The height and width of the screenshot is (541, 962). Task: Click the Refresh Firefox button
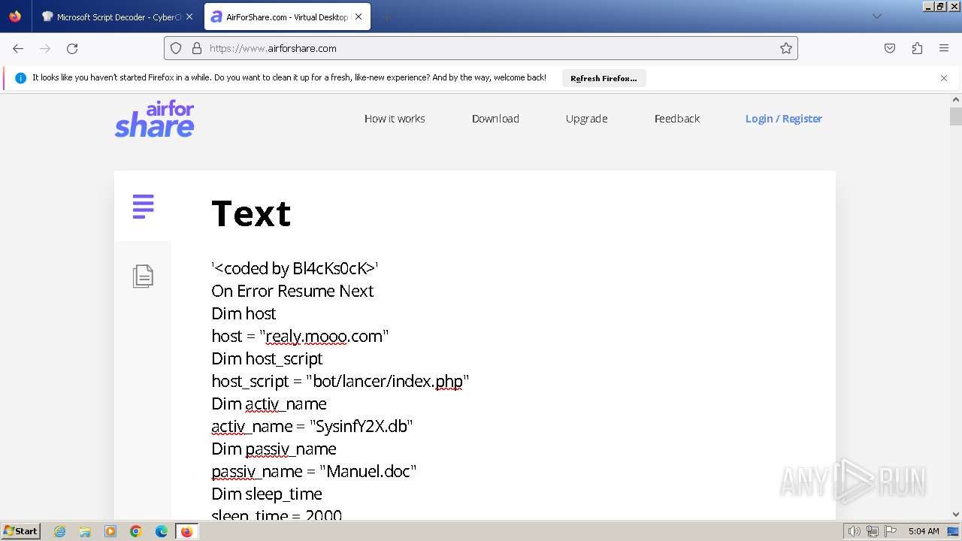604,78
